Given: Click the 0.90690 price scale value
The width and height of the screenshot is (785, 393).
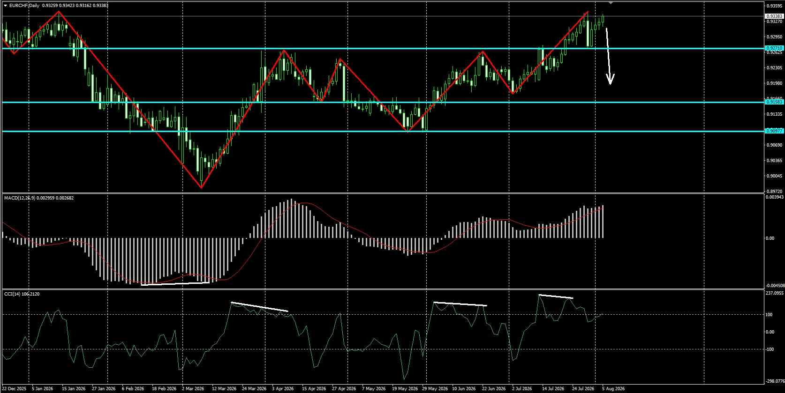Looking at the screenshot, I should point(774,145).
